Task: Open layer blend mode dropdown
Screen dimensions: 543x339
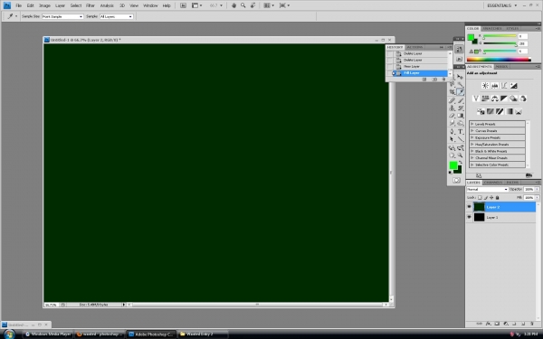Action: pos(487,189)
